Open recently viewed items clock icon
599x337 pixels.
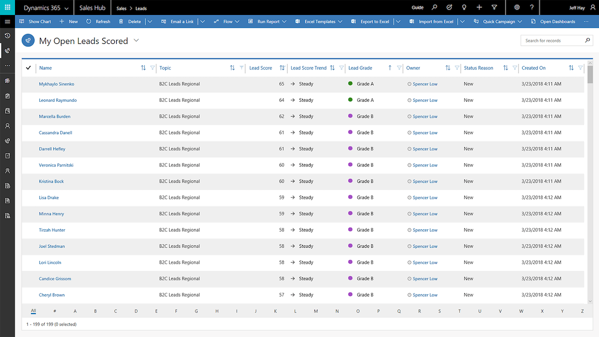[7, 35]
